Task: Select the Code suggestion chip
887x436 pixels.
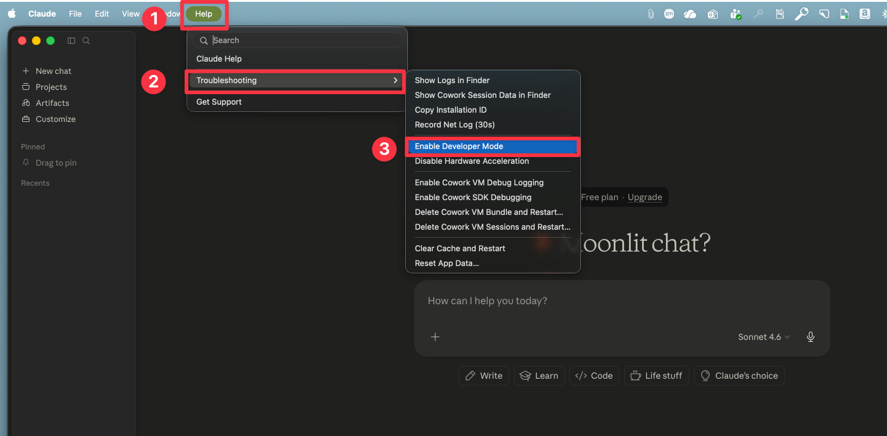Action: pos(595,376)
